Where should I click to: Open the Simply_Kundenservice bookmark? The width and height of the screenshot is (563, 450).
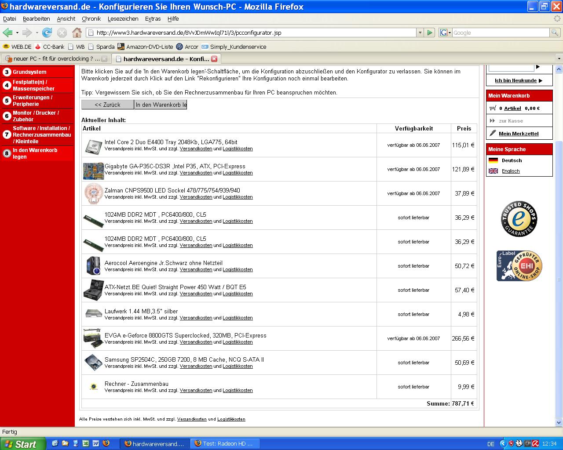click(234, 47)
